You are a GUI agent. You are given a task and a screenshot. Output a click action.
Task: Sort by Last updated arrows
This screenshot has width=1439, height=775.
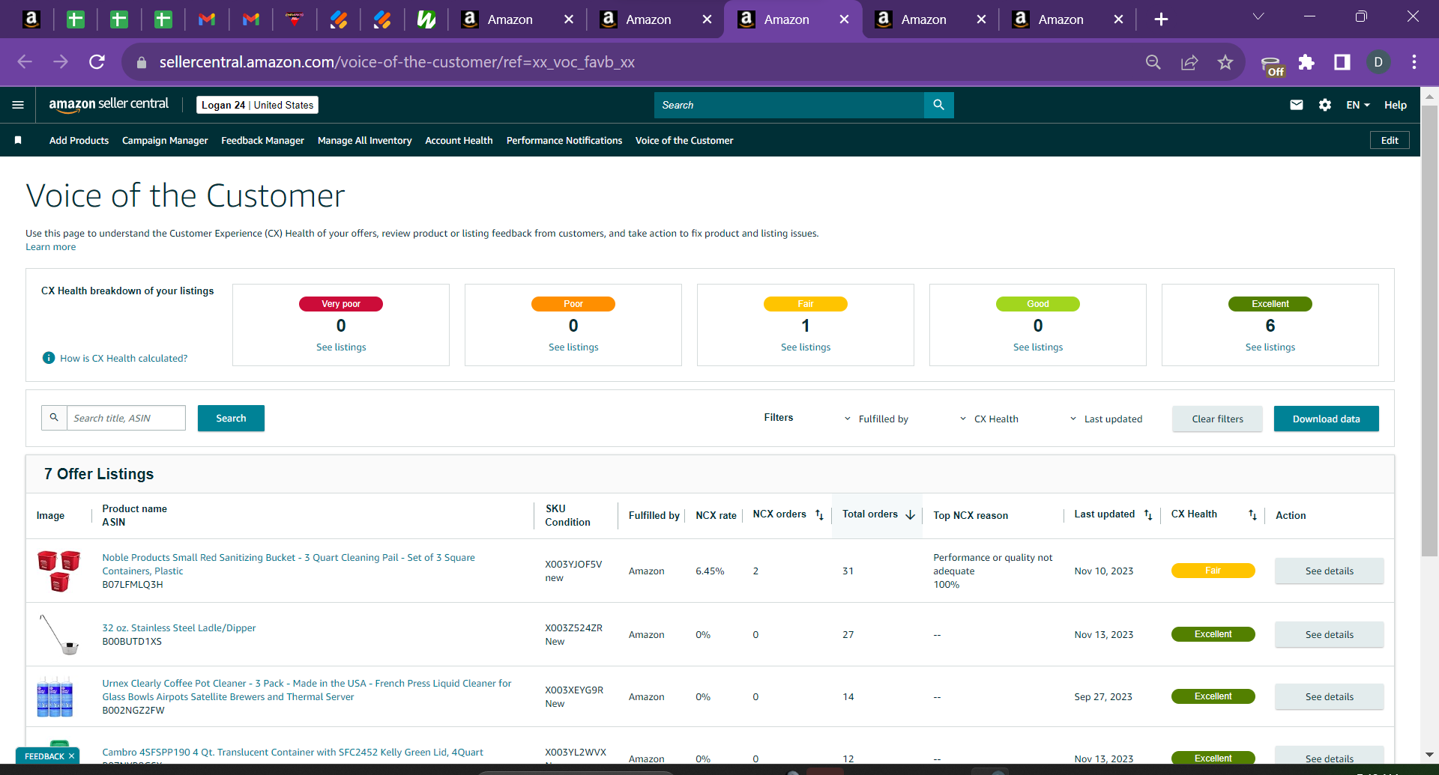tap(1148, 515)
